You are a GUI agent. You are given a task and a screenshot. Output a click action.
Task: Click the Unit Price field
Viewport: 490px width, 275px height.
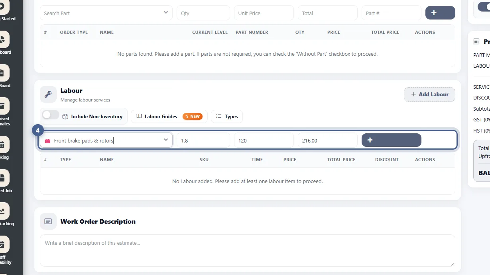(x=264, y=13)
